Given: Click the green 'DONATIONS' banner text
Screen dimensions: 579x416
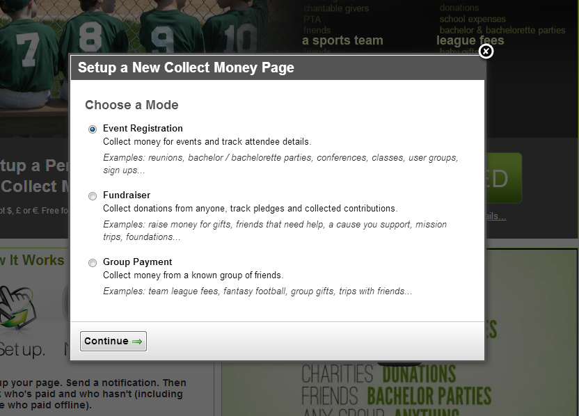Looking at the screenshot, I should 419,374.
